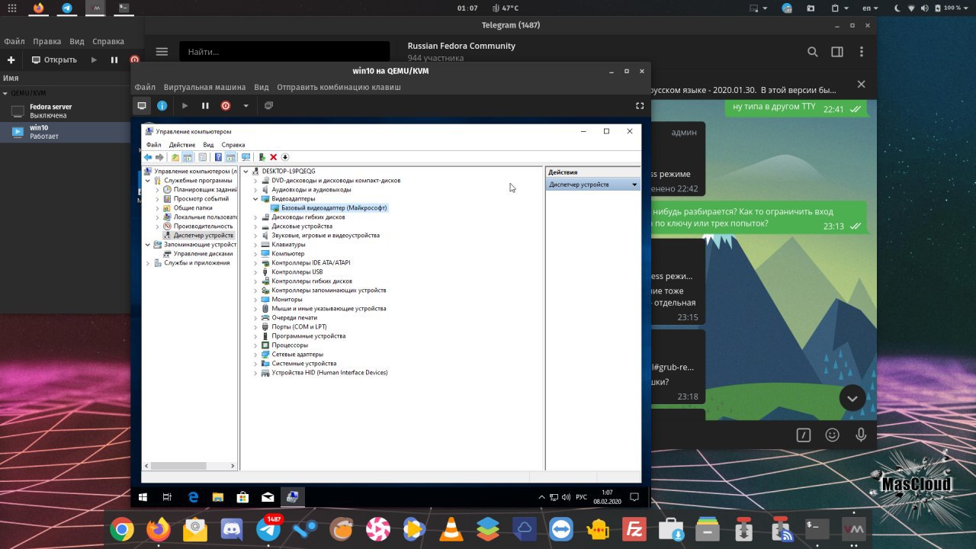This screenshot has width=976, height=549.
Task: Click the forward arrow in Computer Management toolbar
Action: pos(159,157)
